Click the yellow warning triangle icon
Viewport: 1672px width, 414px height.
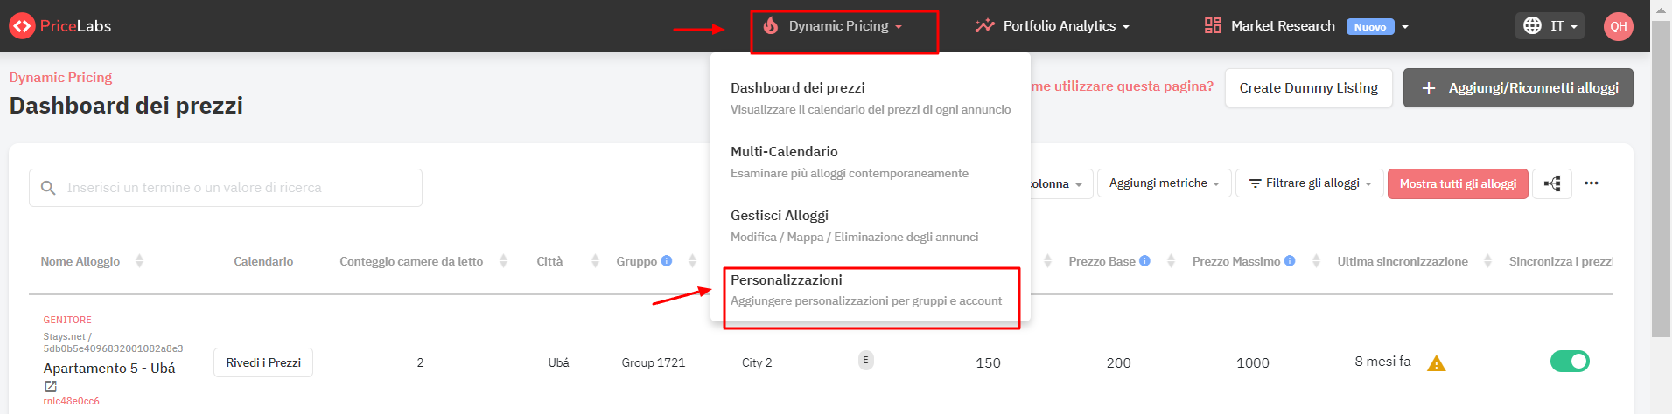point(1436,363)
